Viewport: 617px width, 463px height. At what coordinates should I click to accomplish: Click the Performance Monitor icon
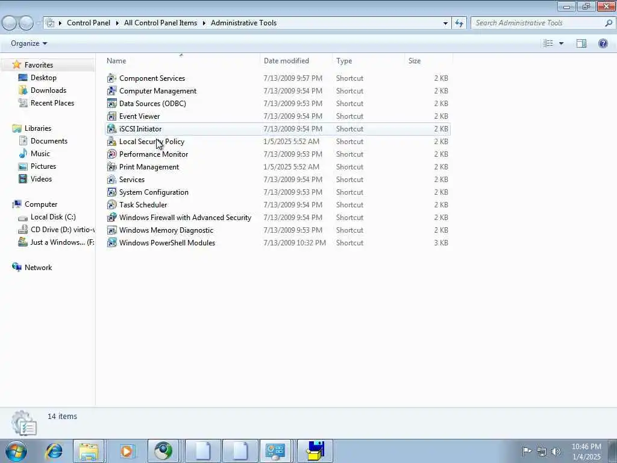pyautogui.click(x=111, y=154)
